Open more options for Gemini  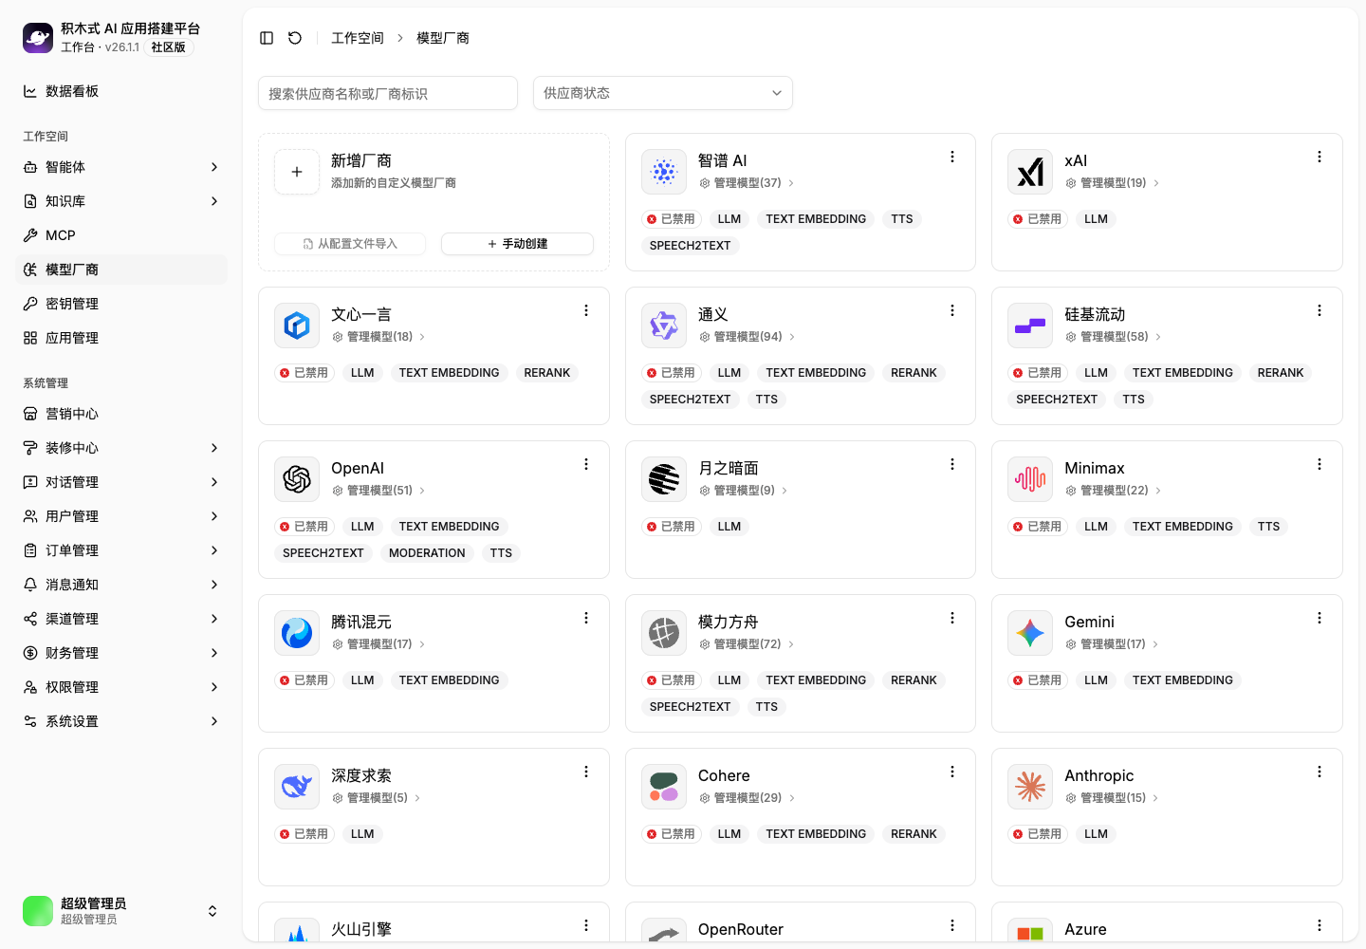[x=1320, y=618]
